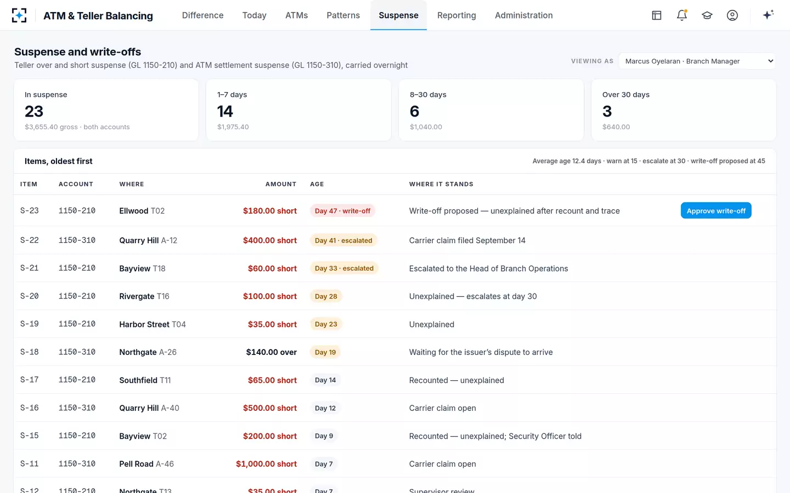Select the Over 30 days summary card

click(684, 110)
